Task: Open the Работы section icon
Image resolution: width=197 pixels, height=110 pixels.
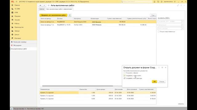Action: point(12,24)
